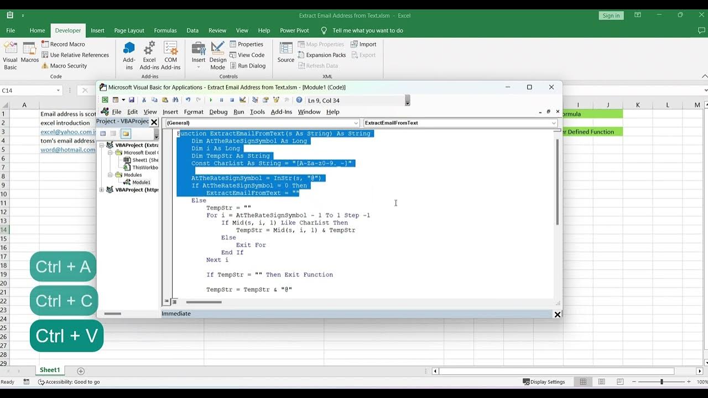
Task: Click the Source icon in XML group
Action: coord(286,53)
